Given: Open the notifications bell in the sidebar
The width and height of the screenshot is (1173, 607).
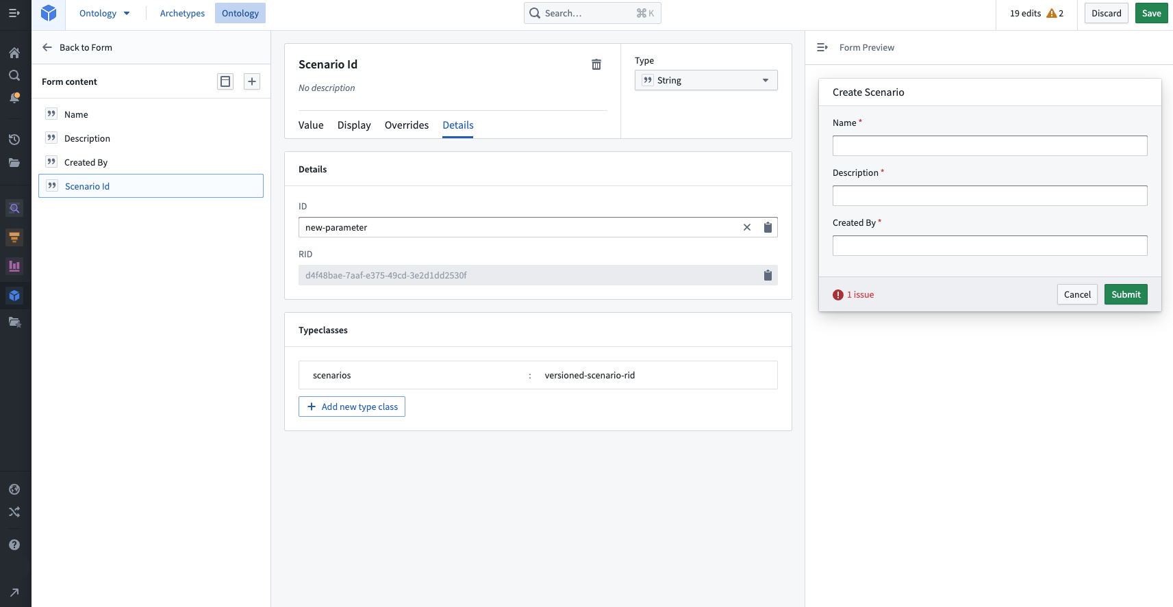Looking at the screenshot, I should tap(14, 98).
